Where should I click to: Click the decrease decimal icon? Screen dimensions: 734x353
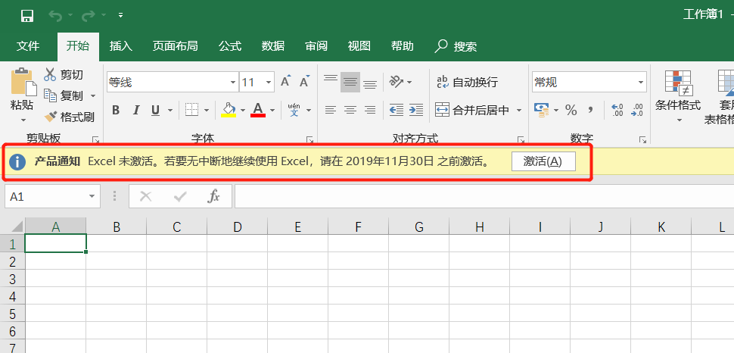637,110
